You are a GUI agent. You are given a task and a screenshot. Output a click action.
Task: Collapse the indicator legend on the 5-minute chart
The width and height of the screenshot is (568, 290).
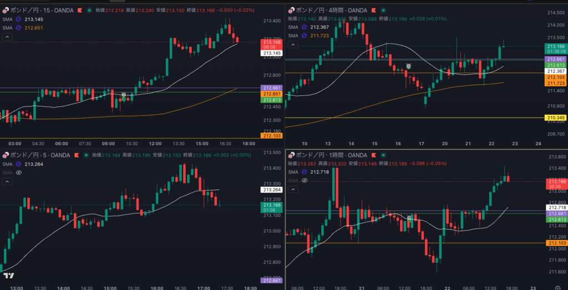tap(7, 181)
